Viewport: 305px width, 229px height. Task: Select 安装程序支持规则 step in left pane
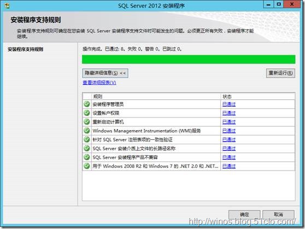coord(26,49)
